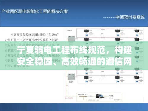Click the computer workstation icon in the diagram
This screenshot has width=148, height=111.
[x=100, y=96]
